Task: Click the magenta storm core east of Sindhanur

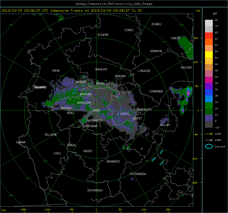Action: (188, 93)
